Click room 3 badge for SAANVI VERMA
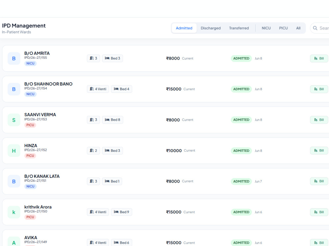329x246 pixels. 93,120
